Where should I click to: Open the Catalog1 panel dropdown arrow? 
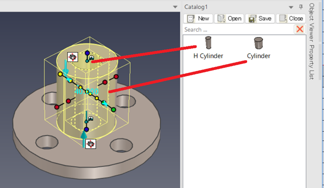pos(291,8)
